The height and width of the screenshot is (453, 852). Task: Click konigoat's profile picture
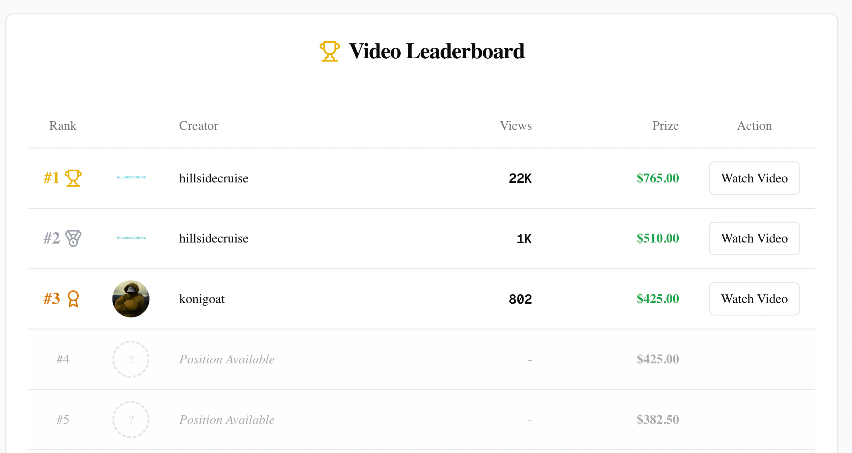tap(131, 299)
